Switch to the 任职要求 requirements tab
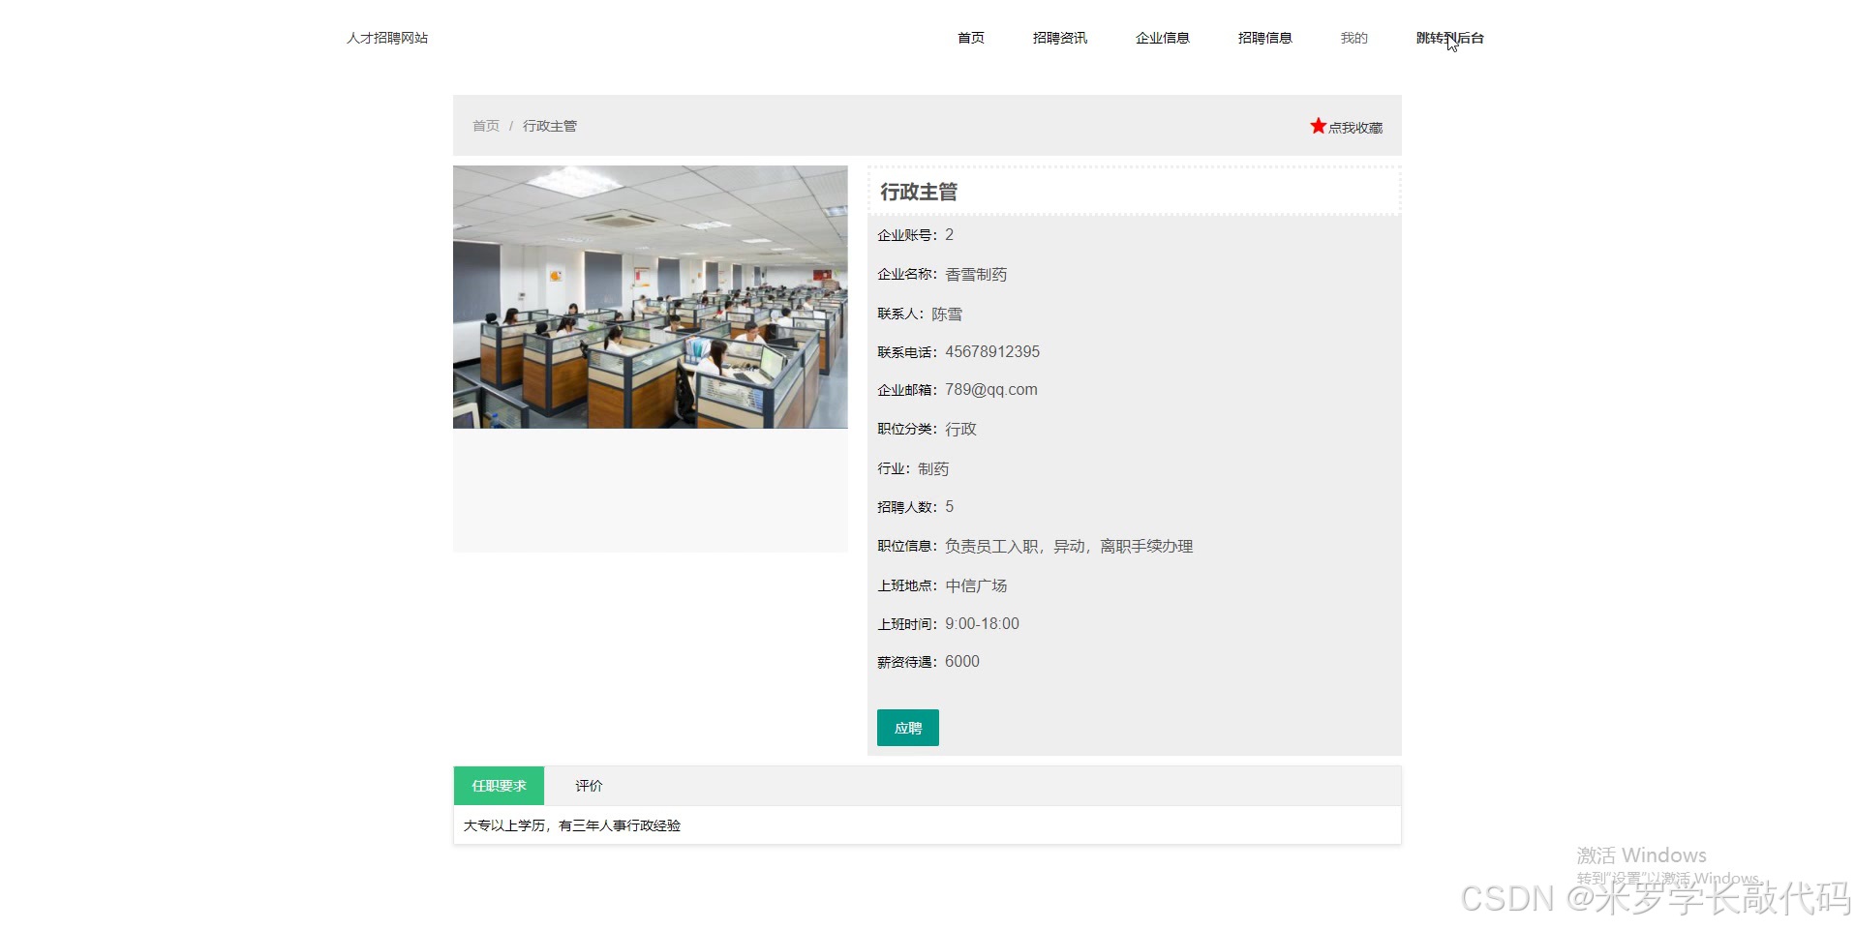This screenshot has width=1855, height=929. [x=498, y=786]
